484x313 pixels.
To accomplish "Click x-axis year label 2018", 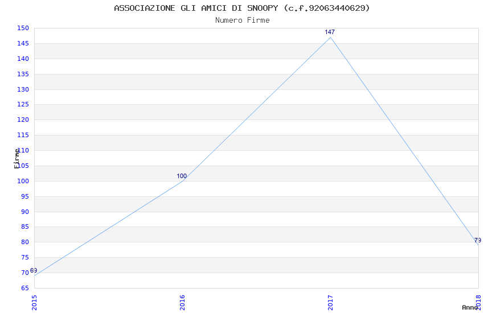I will (x=478, y=303).
